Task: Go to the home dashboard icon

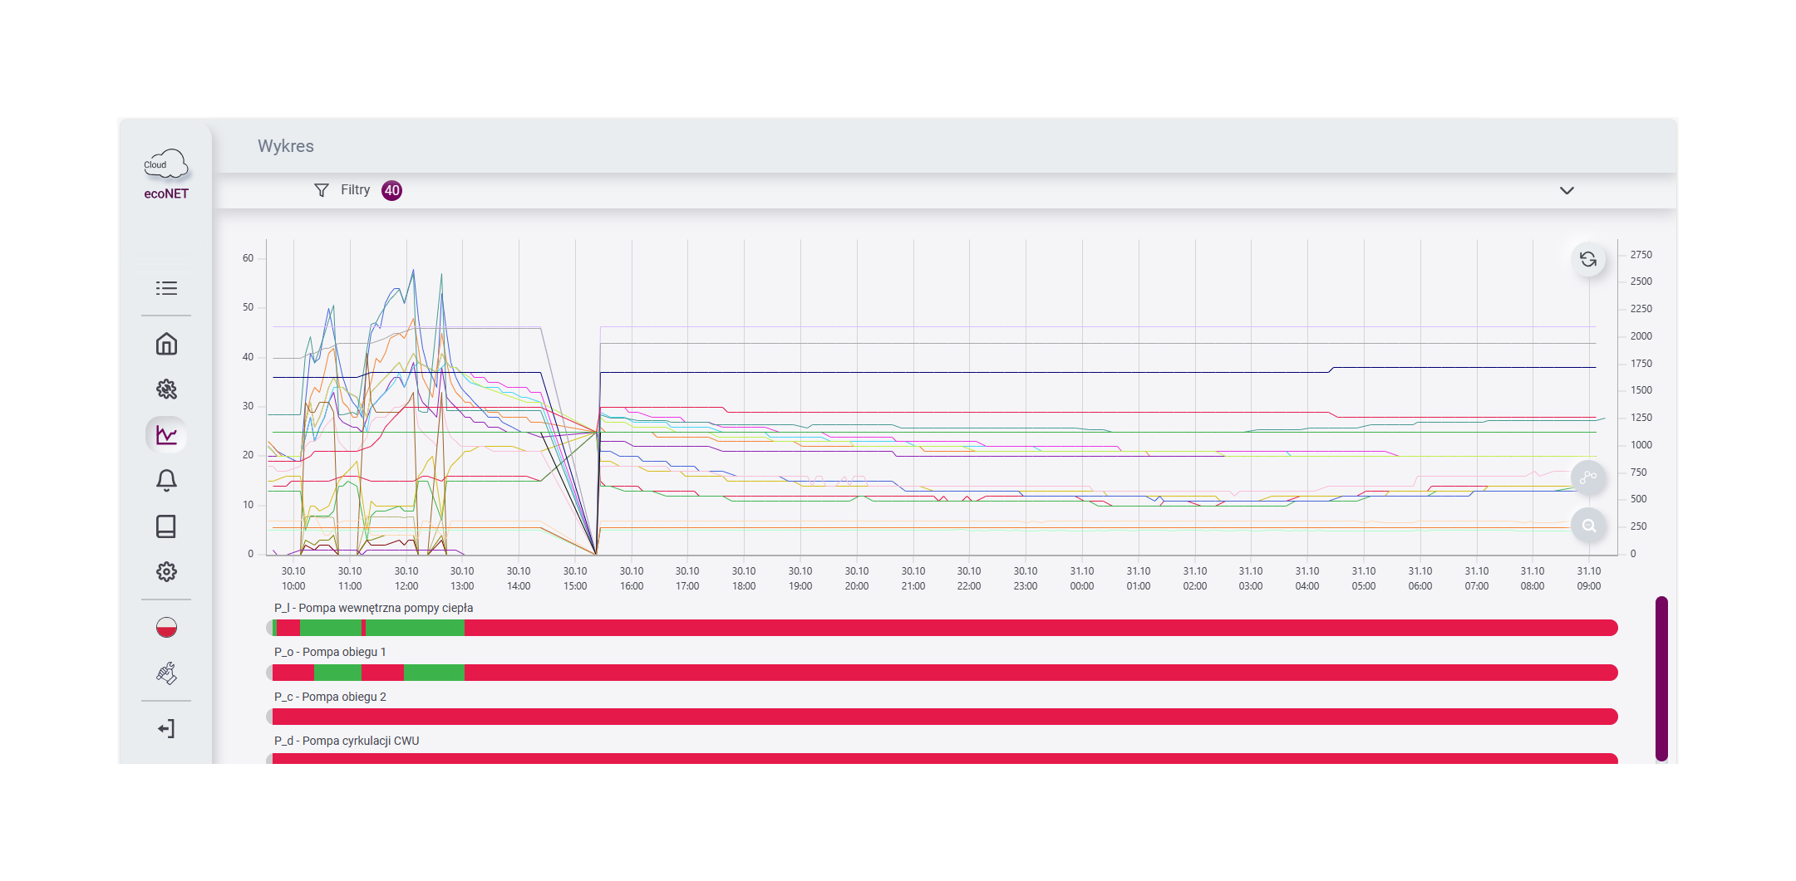Action: [x=166, y=344]
